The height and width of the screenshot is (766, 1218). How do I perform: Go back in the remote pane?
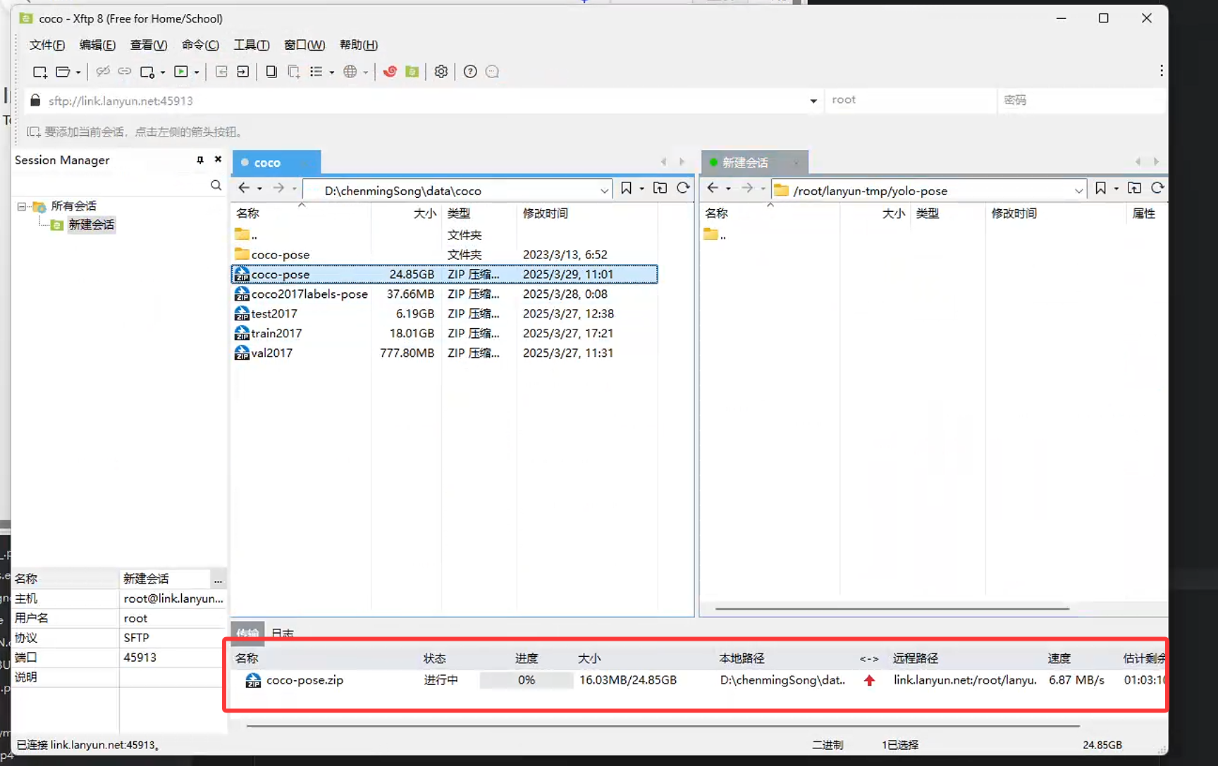point(713,188)
